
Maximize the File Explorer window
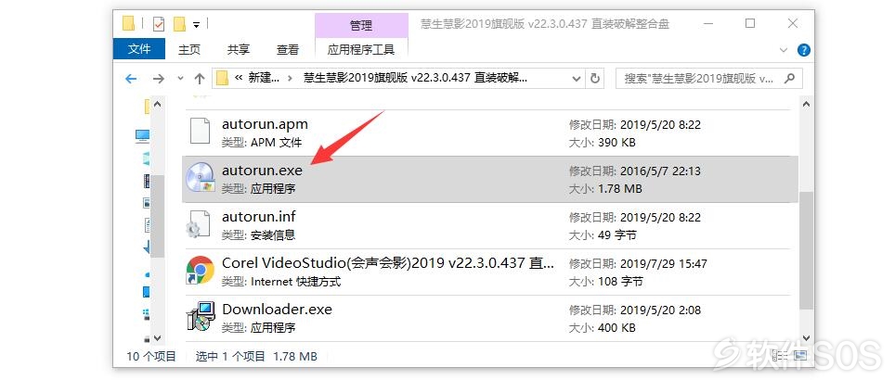[x=750, y=23]
